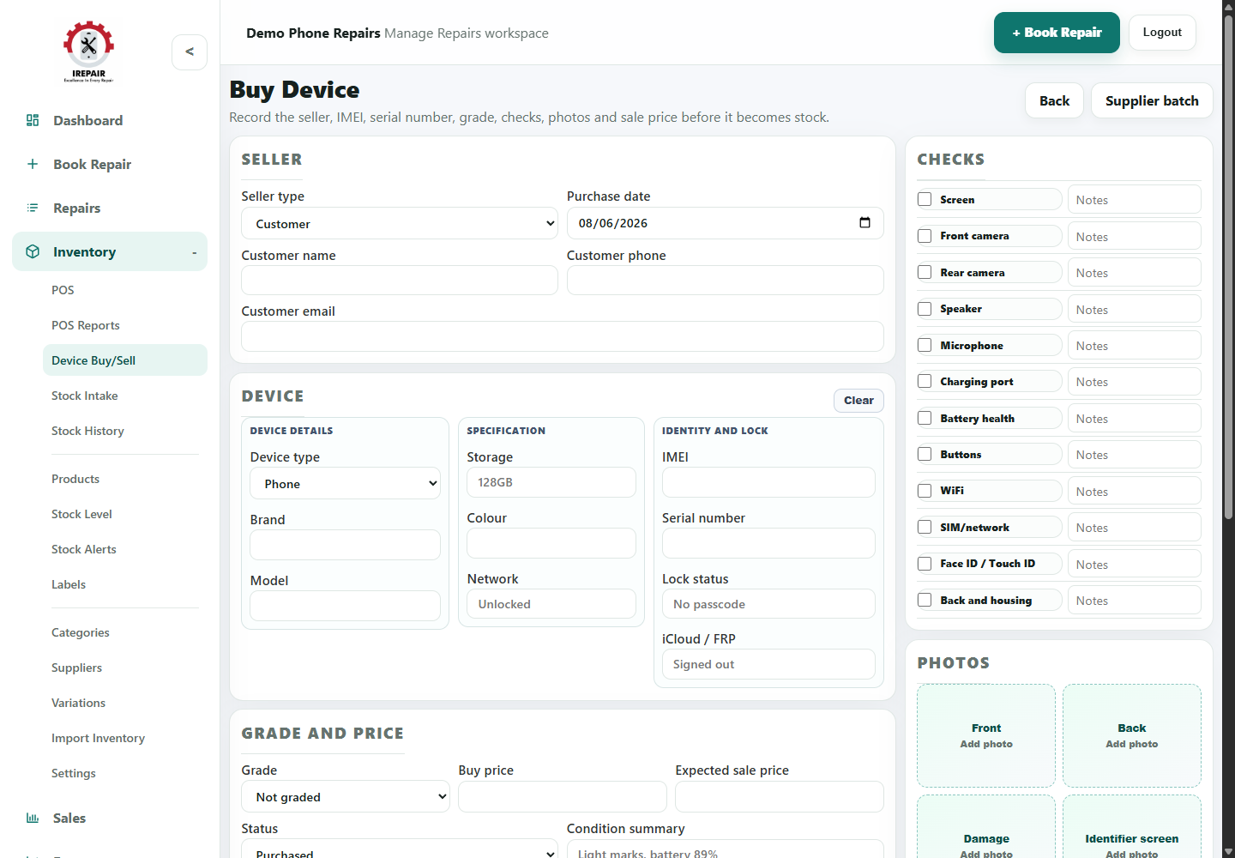Focus the Lock status field
This screenshot has width=1235, height=858.
tap(768, 604)
